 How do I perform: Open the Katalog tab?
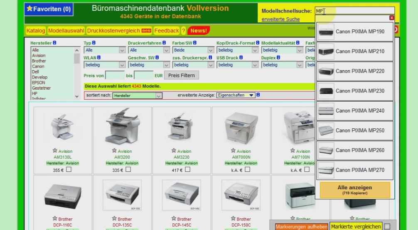coord(35,31)
